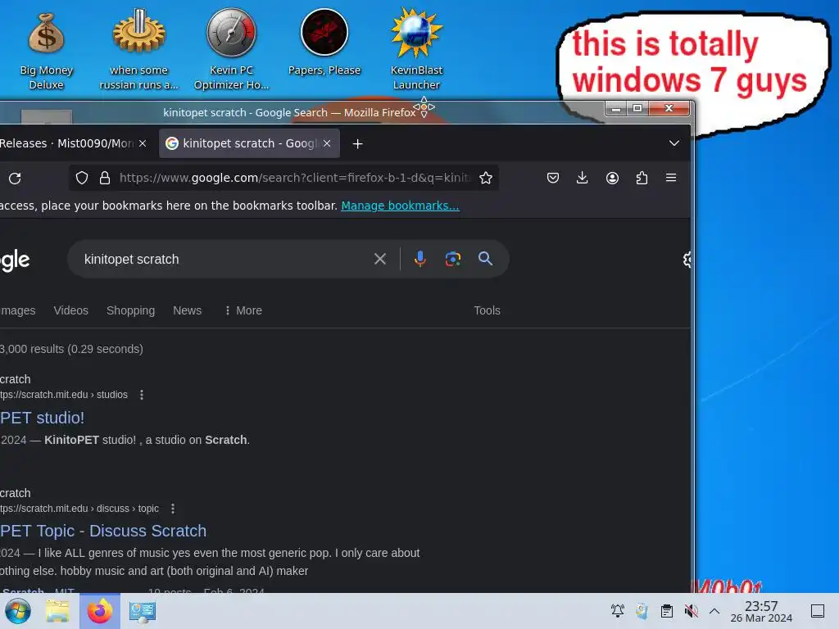
Task: Expand More search filters
Action: 243,310
